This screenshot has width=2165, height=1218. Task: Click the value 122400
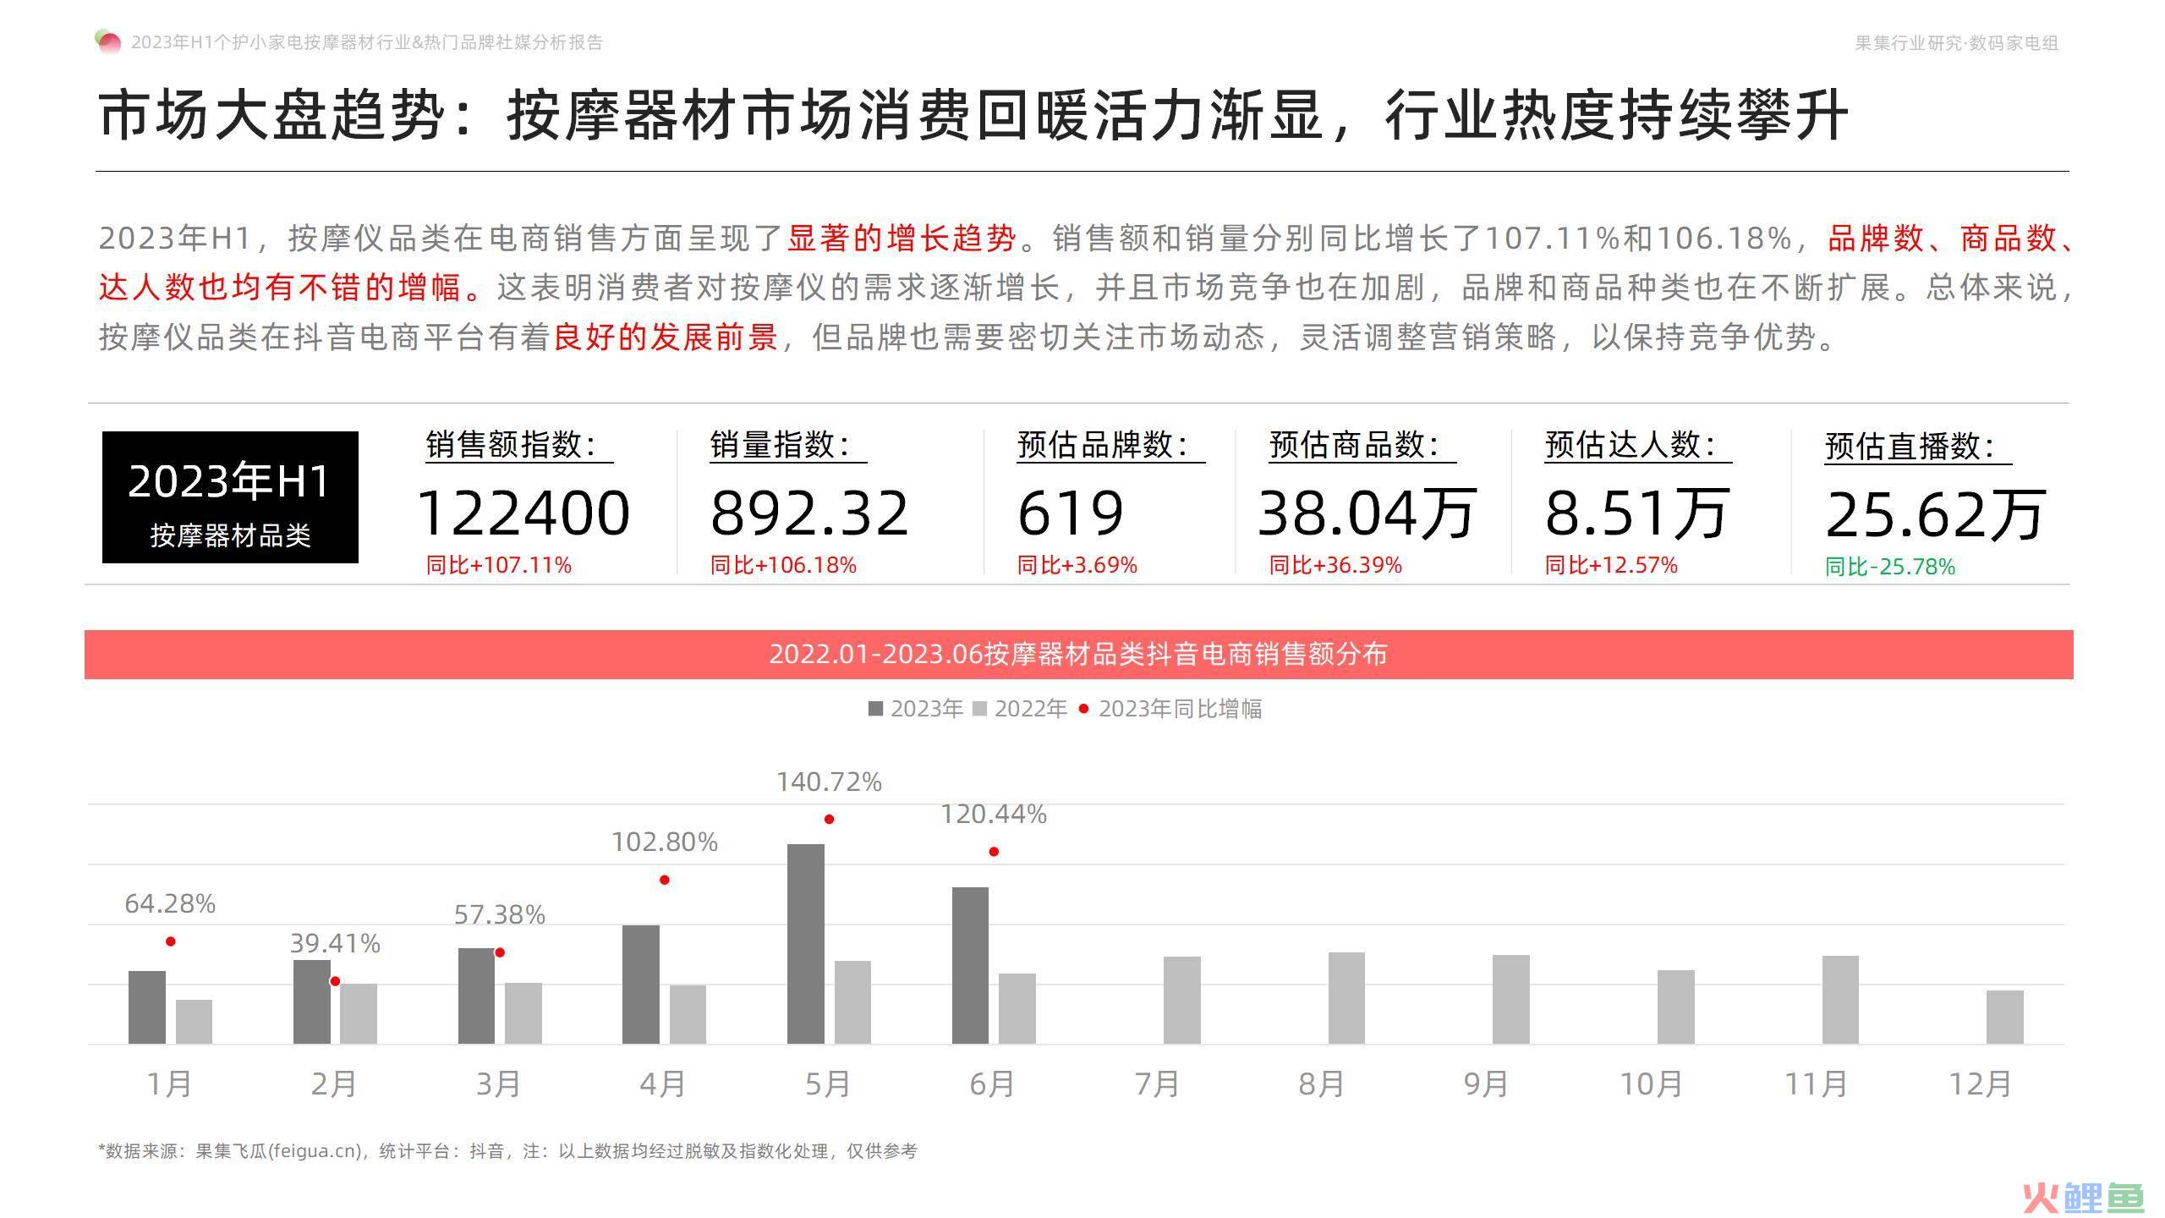(x=524, y=513)
